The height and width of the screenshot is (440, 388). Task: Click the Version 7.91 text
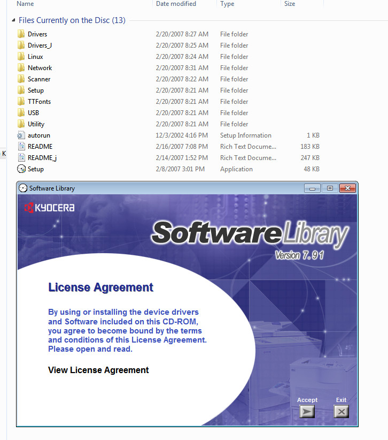(x=299, y=255)
